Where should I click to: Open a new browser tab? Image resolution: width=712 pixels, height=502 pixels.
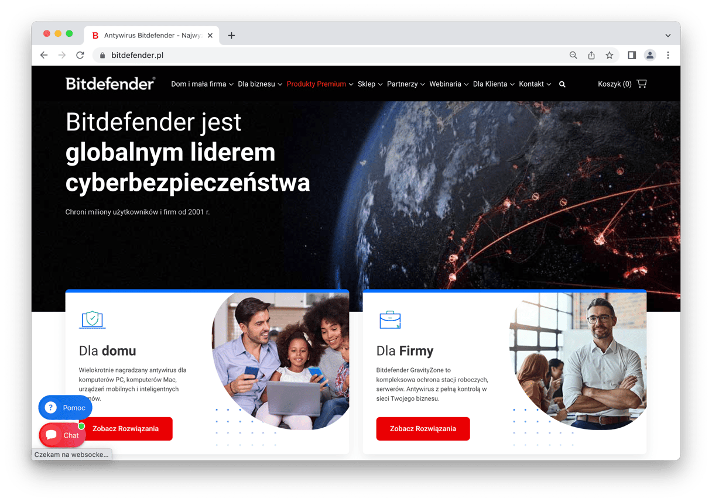point(231,36)
